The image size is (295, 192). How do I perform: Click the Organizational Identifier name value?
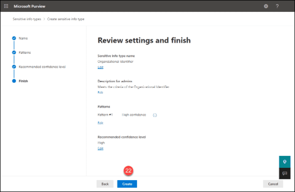pos(115,61)
